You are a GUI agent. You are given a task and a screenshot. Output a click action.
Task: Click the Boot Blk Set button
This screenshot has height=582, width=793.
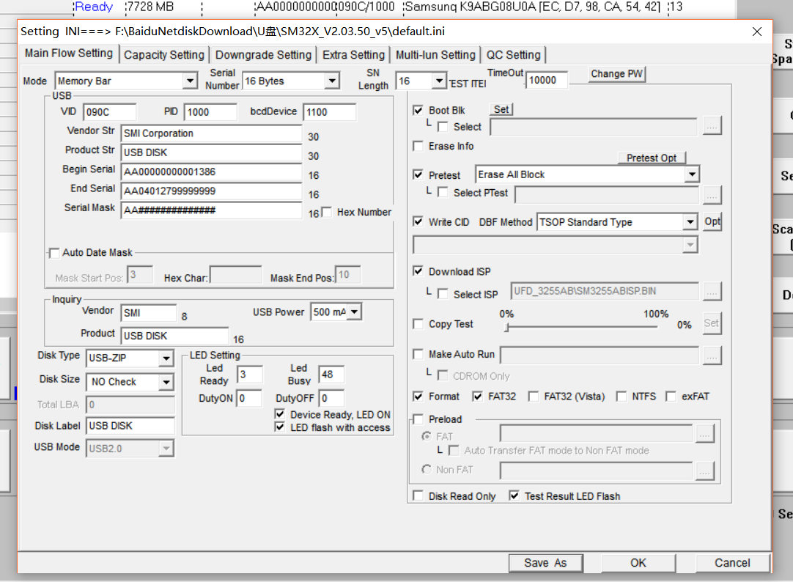501,109
